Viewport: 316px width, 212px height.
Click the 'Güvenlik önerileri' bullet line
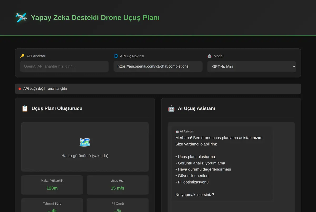(x=192, y=176)
